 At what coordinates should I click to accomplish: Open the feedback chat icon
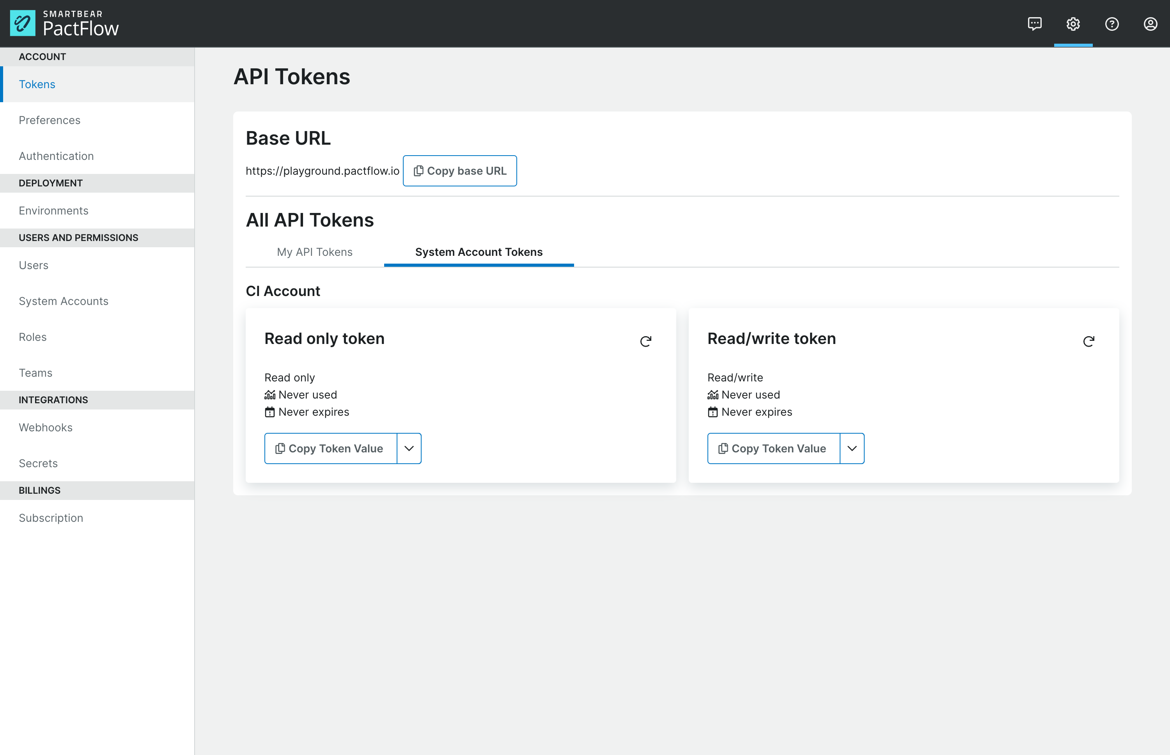1034,23
